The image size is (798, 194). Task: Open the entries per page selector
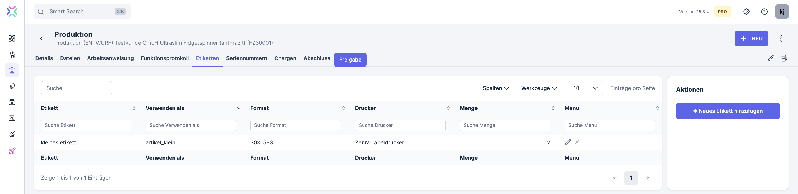[585, 88]
